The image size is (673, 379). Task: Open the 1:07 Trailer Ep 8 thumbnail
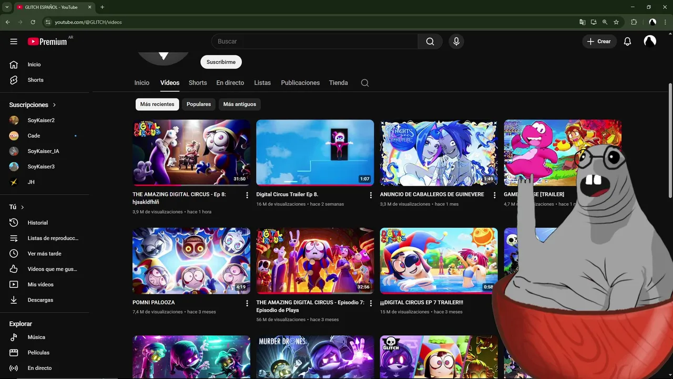click(x=315, y=153)
